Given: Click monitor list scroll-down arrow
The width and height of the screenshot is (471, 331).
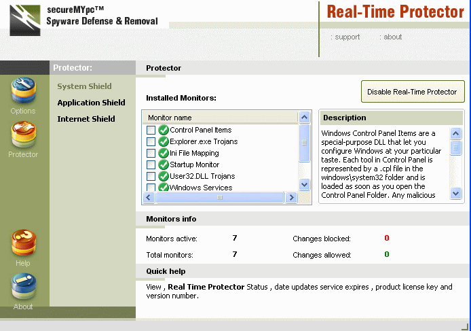Looking at the screenshot, I should coord(304,184).
